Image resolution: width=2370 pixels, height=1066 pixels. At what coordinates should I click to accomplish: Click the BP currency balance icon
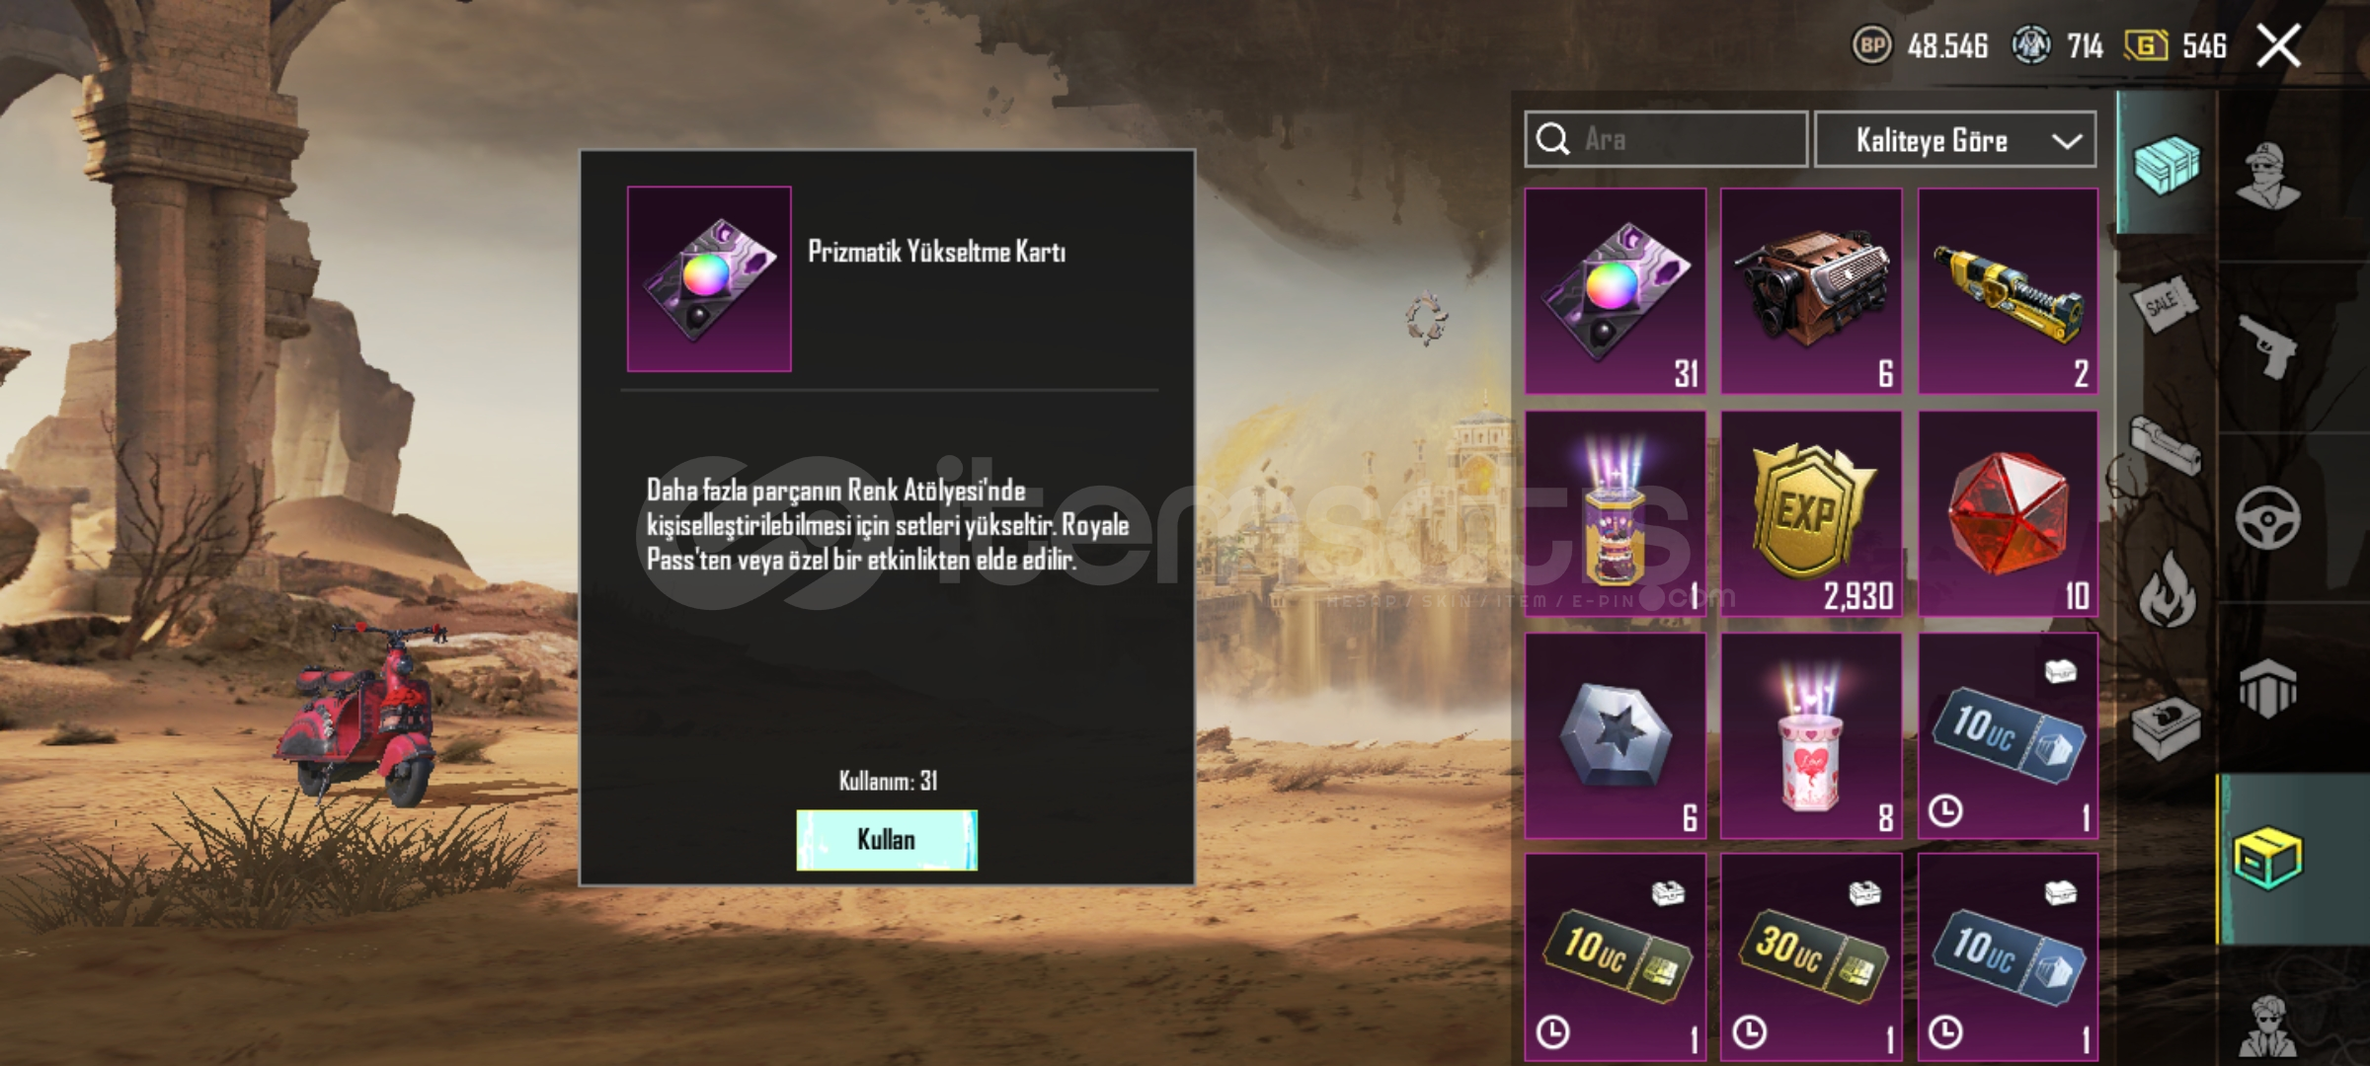coord(1870,45)
